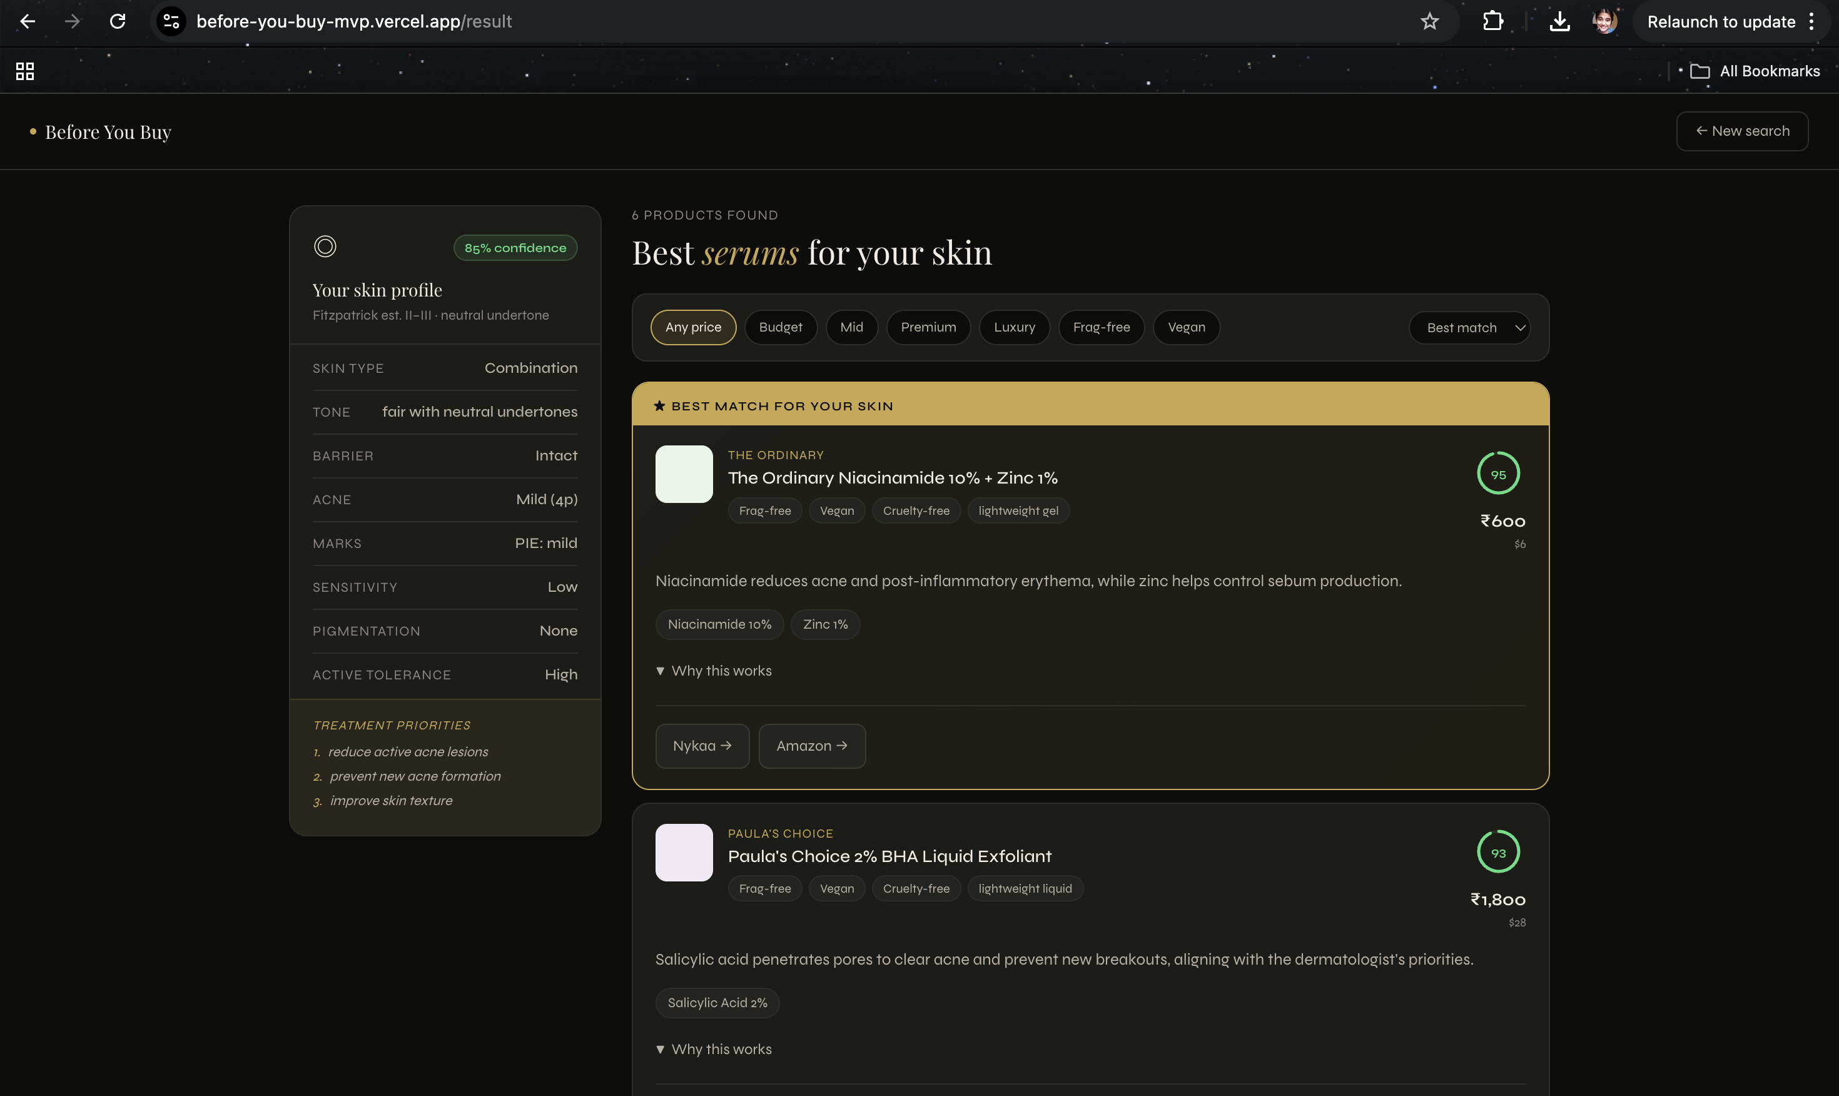Select the Luxury price tab

point(1013,327)
